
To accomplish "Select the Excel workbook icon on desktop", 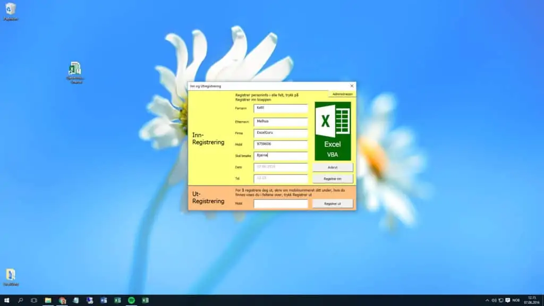I will 75,72.
